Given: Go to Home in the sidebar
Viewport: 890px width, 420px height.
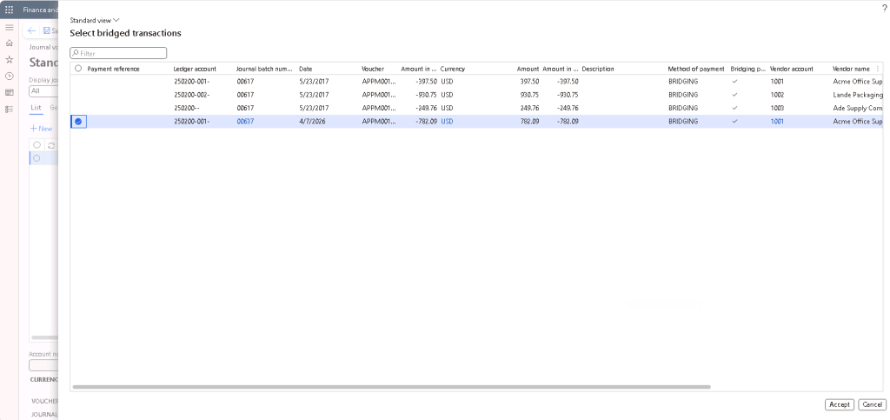Looking at the screenshot, I should pos(10,43).
